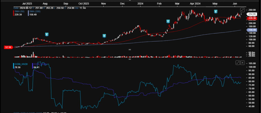This screenshot has height=113, width=261.
Task: Click the Nov date axis label
Action: pyautogui.click(x=104, y=4)
